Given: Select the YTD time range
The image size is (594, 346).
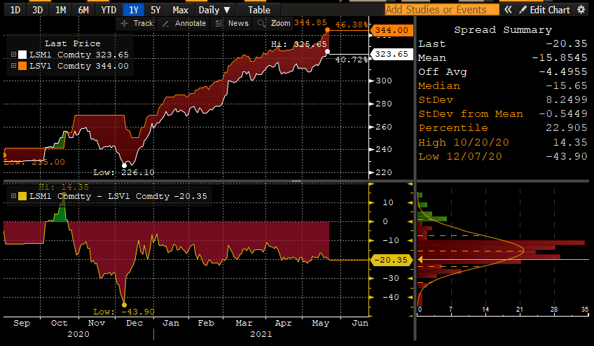Looking at the screenshot, I should click(x=109, y=10).
